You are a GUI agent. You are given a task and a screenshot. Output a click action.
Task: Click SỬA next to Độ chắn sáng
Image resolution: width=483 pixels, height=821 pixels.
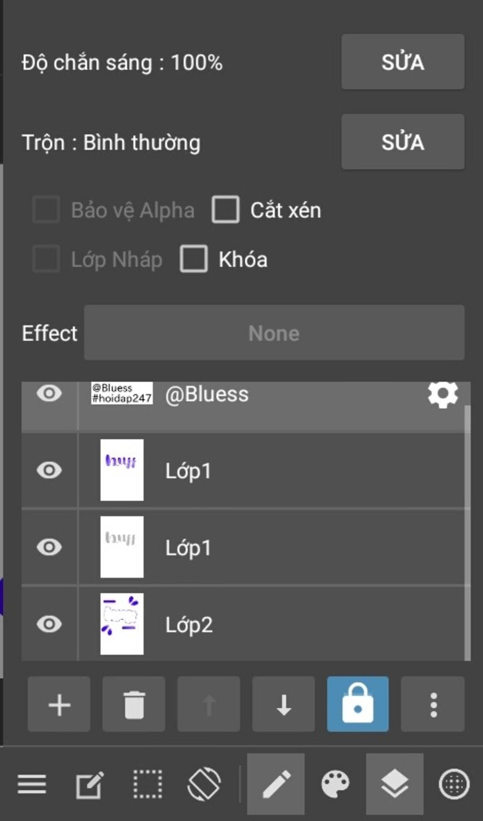click(403, 62)
